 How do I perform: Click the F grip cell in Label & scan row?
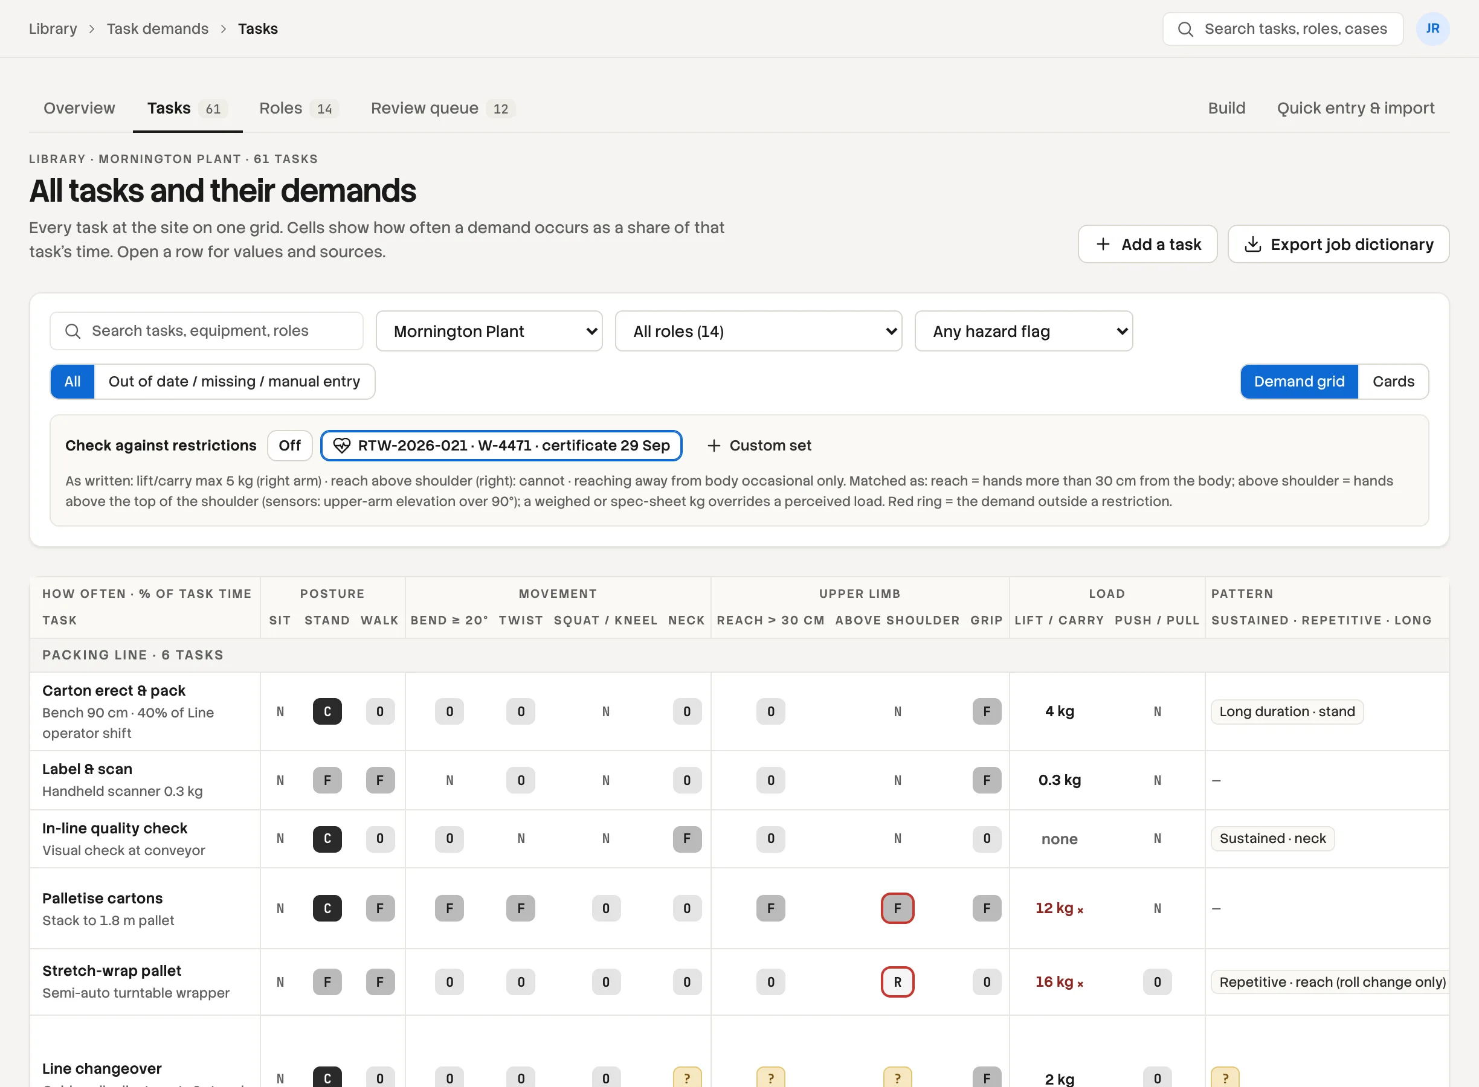987,780
